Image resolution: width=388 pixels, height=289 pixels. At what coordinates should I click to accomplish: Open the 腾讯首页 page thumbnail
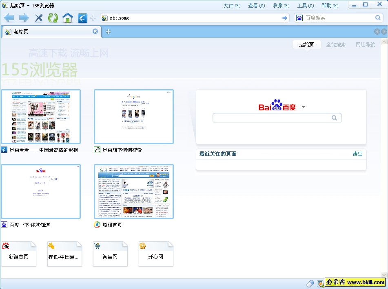coord(134,192)
